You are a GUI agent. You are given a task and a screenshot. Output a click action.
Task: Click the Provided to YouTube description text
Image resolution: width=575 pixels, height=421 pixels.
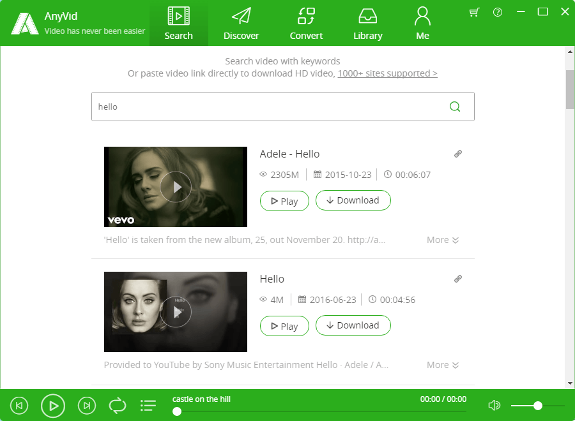point(246,365)
